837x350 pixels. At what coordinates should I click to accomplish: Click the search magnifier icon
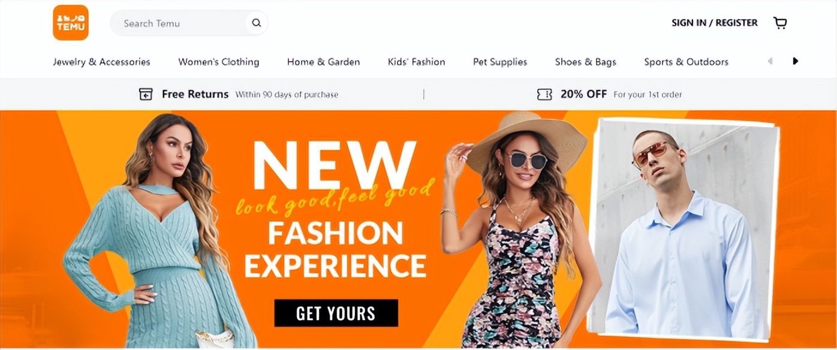coord(257,23)
